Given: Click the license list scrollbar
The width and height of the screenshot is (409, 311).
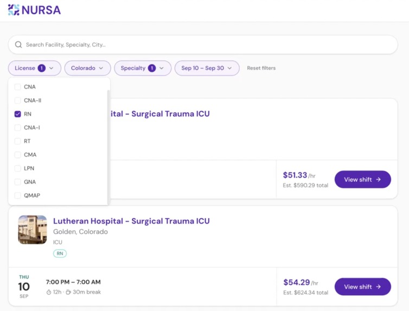Looking at the screenshot, I should coord(108,148).
